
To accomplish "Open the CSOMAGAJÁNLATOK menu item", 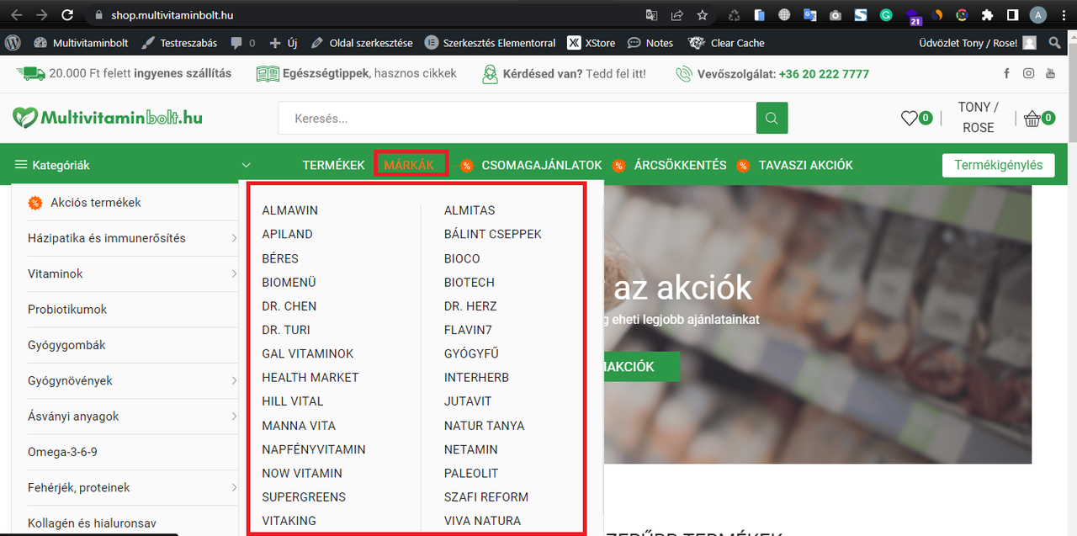I will click(541, 165).
